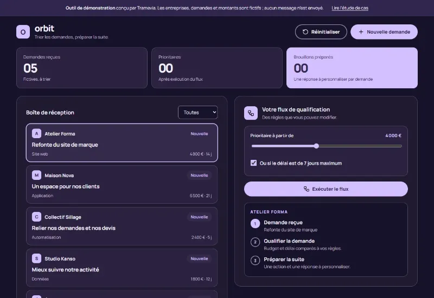Click the Boîte de réception heading

[50, 113]
